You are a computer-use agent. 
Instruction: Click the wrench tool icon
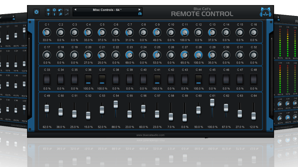66,14
